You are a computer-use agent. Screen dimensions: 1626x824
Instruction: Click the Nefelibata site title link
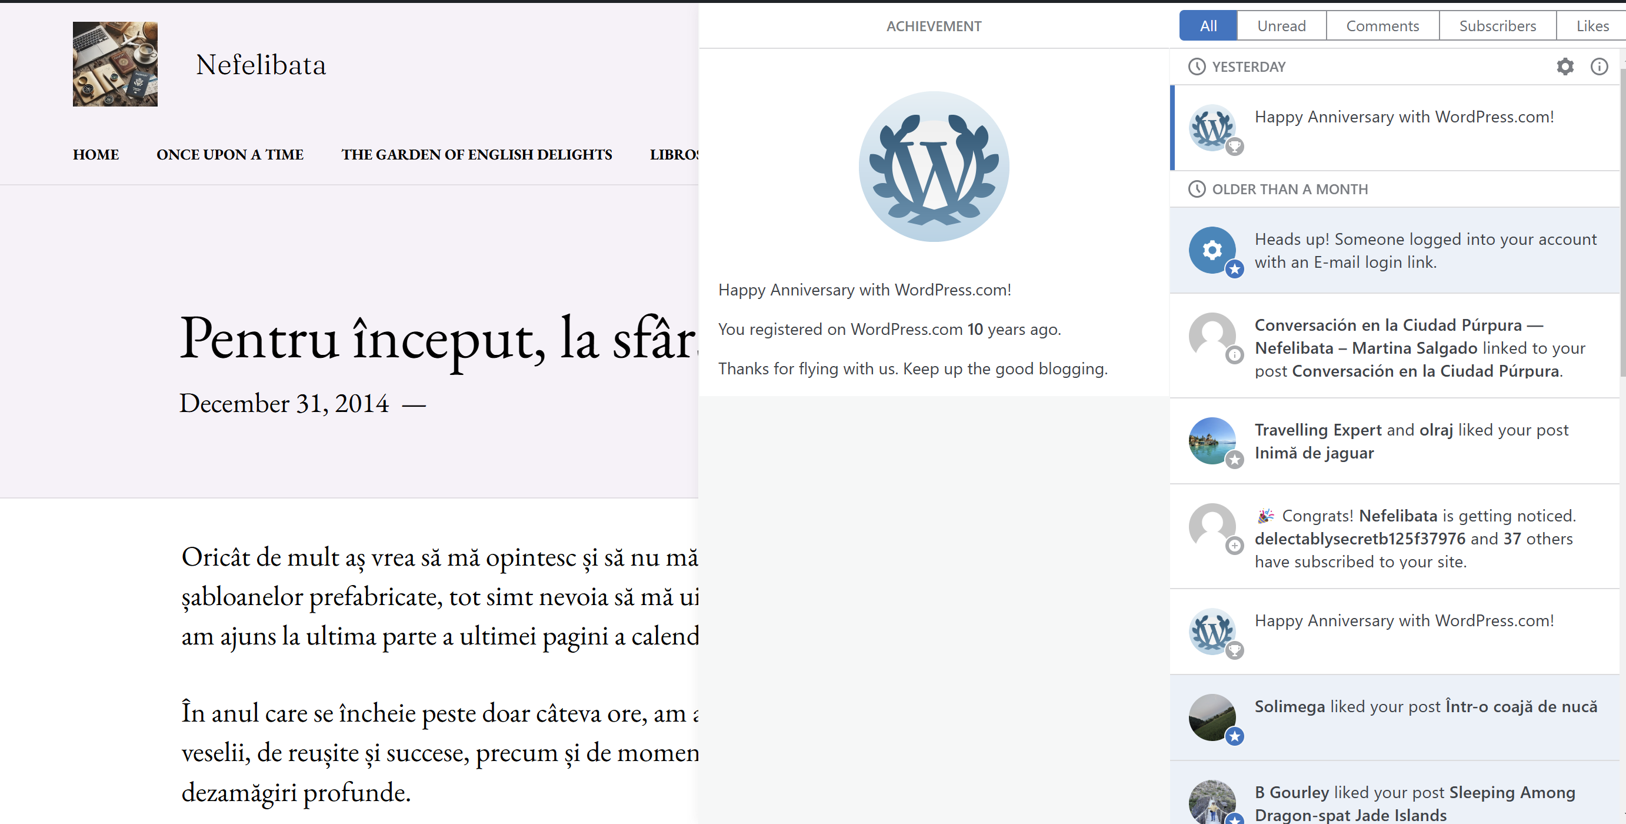pyautogui.click(x=261, y=65)
